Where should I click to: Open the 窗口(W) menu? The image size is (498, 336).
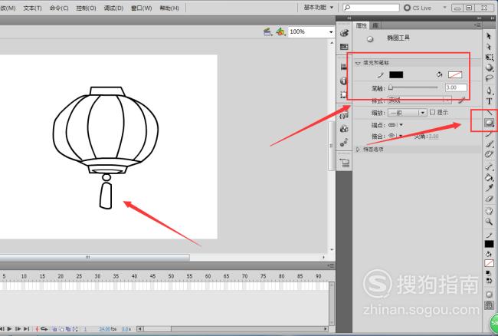tap(141, 8)
